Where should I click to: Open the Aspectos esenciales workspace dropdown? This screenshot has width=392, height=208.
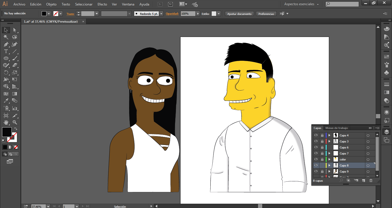point(302,4)
